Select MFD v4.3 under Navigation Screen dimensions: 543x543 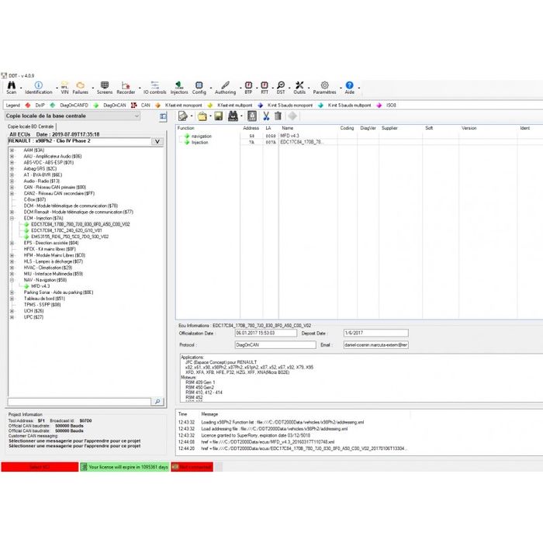(40, 286)
